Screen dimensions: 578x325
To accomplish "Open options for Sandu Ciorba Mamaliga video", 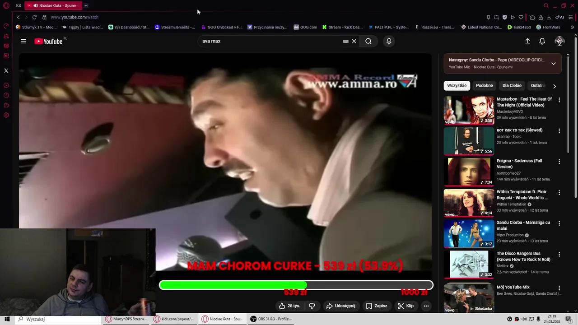I will point(559,223).
